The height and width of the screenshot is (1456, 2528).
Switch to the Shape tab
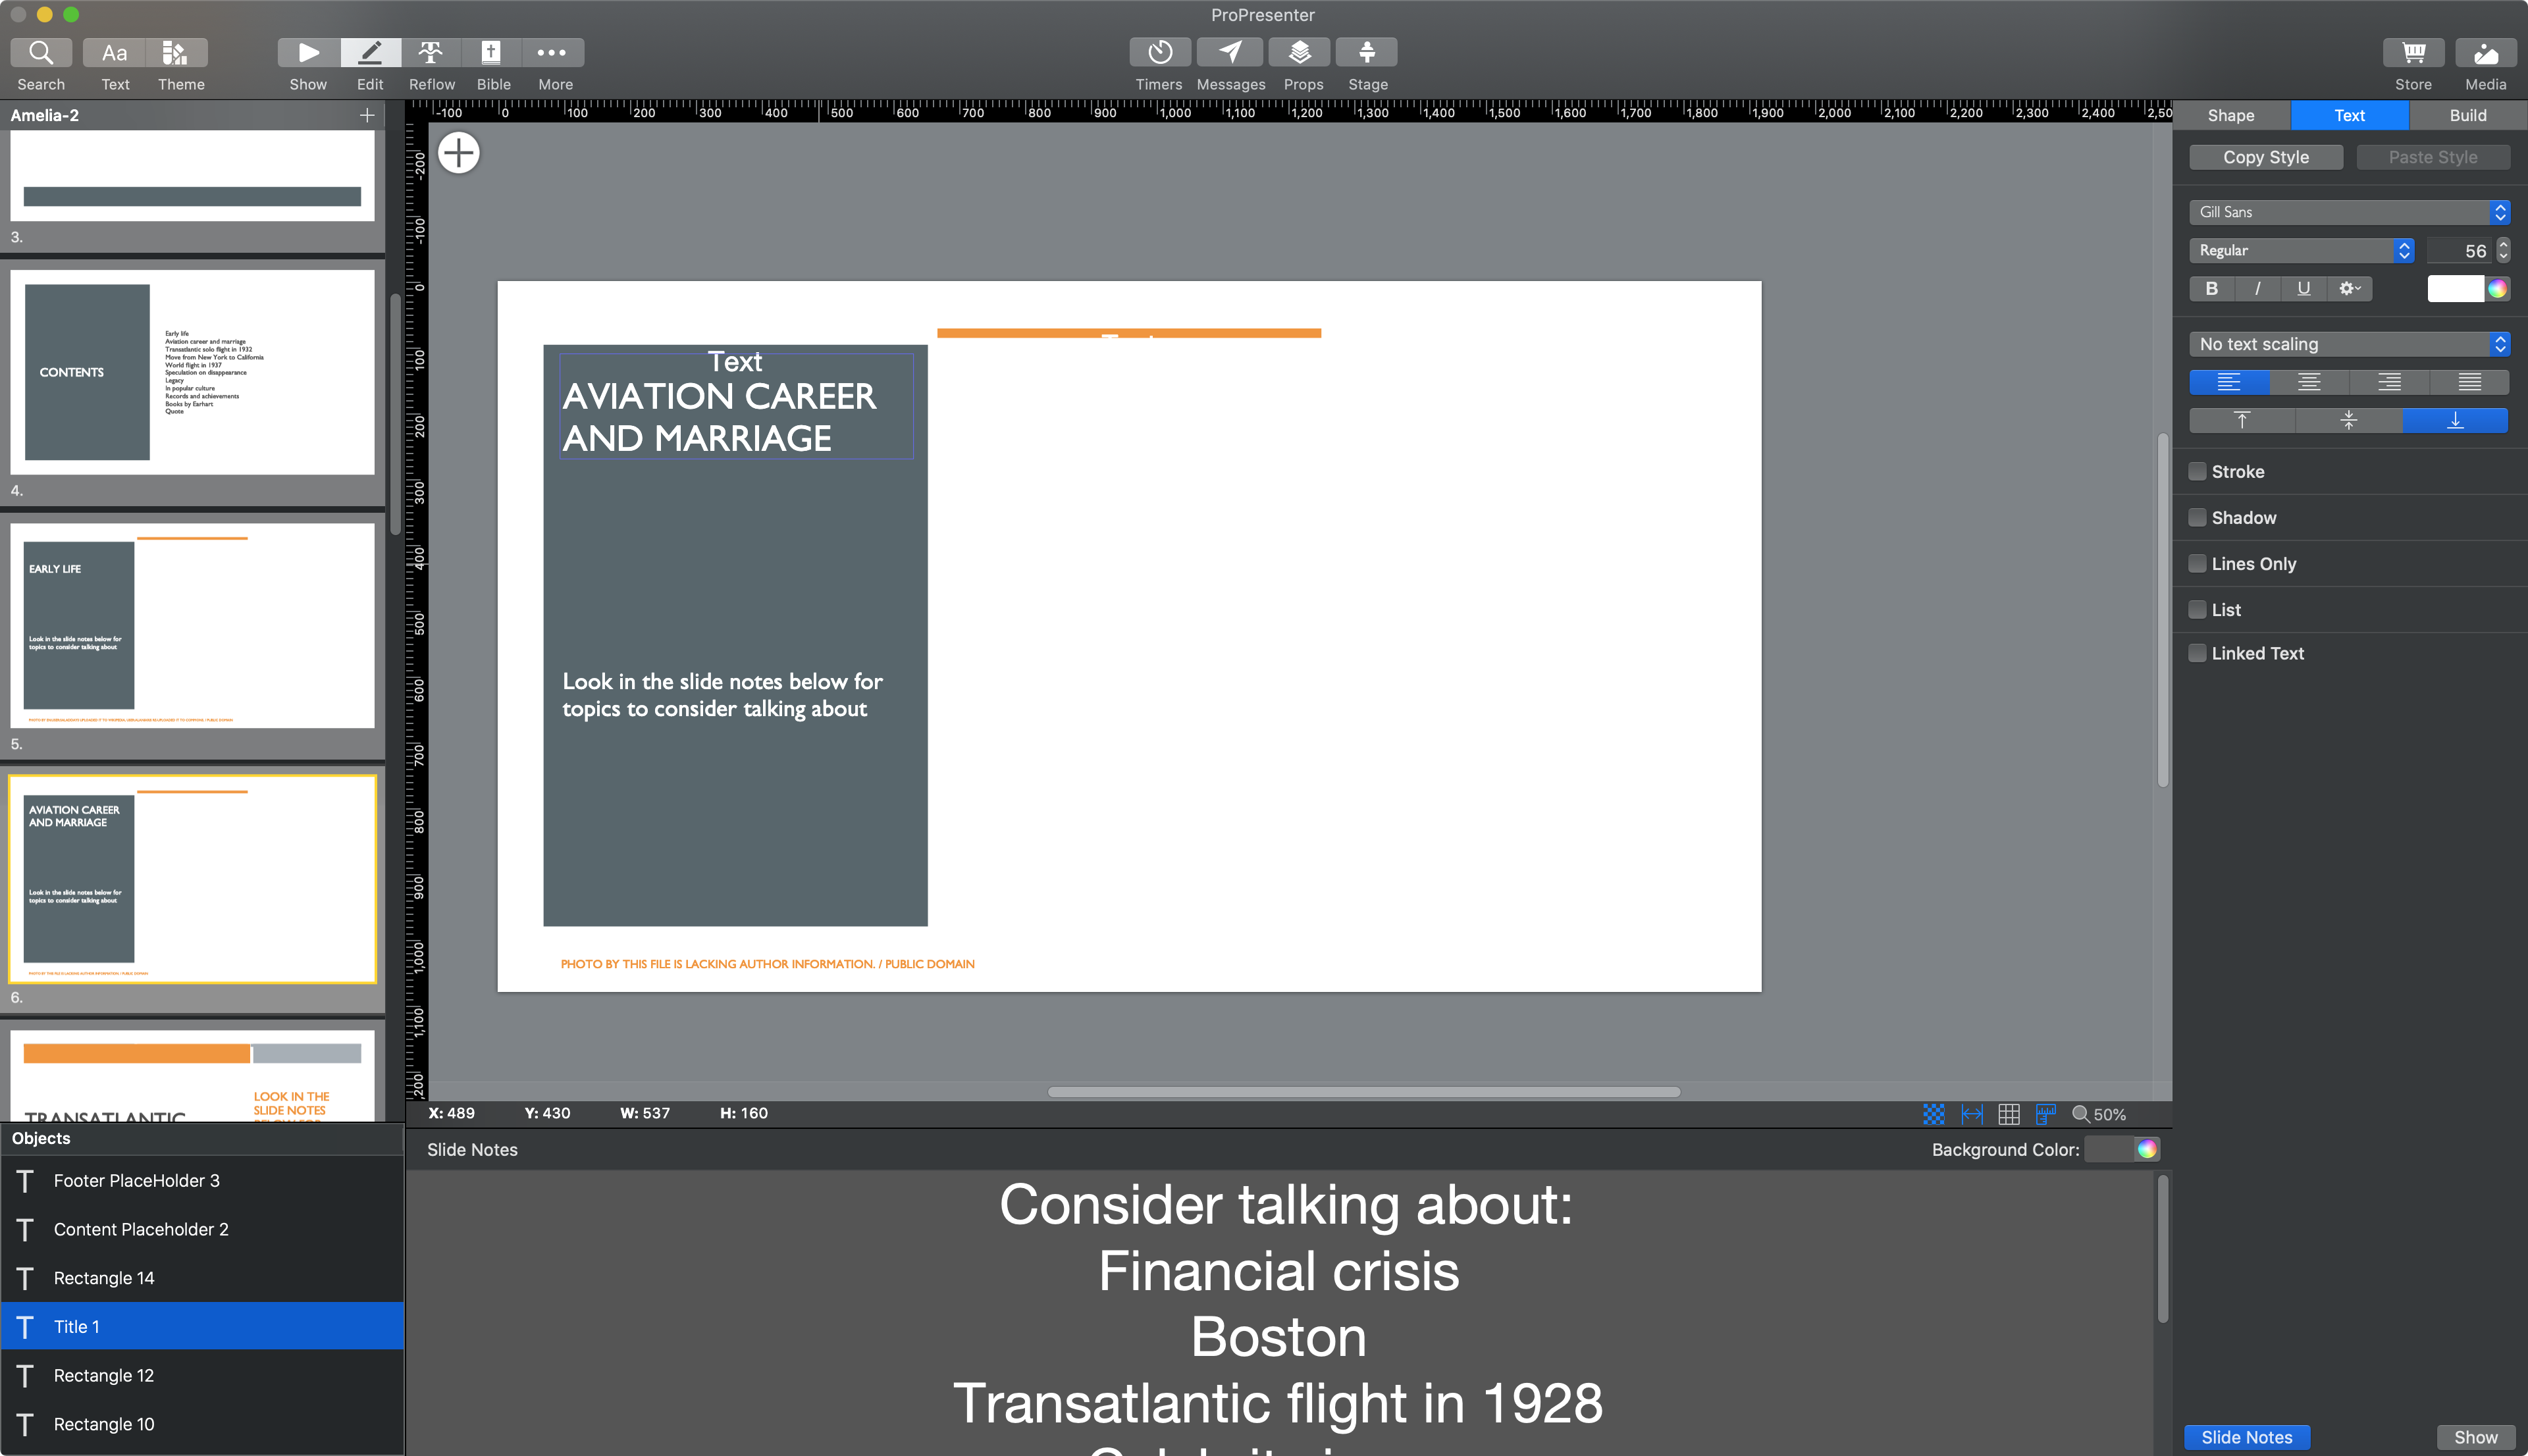2230,115
